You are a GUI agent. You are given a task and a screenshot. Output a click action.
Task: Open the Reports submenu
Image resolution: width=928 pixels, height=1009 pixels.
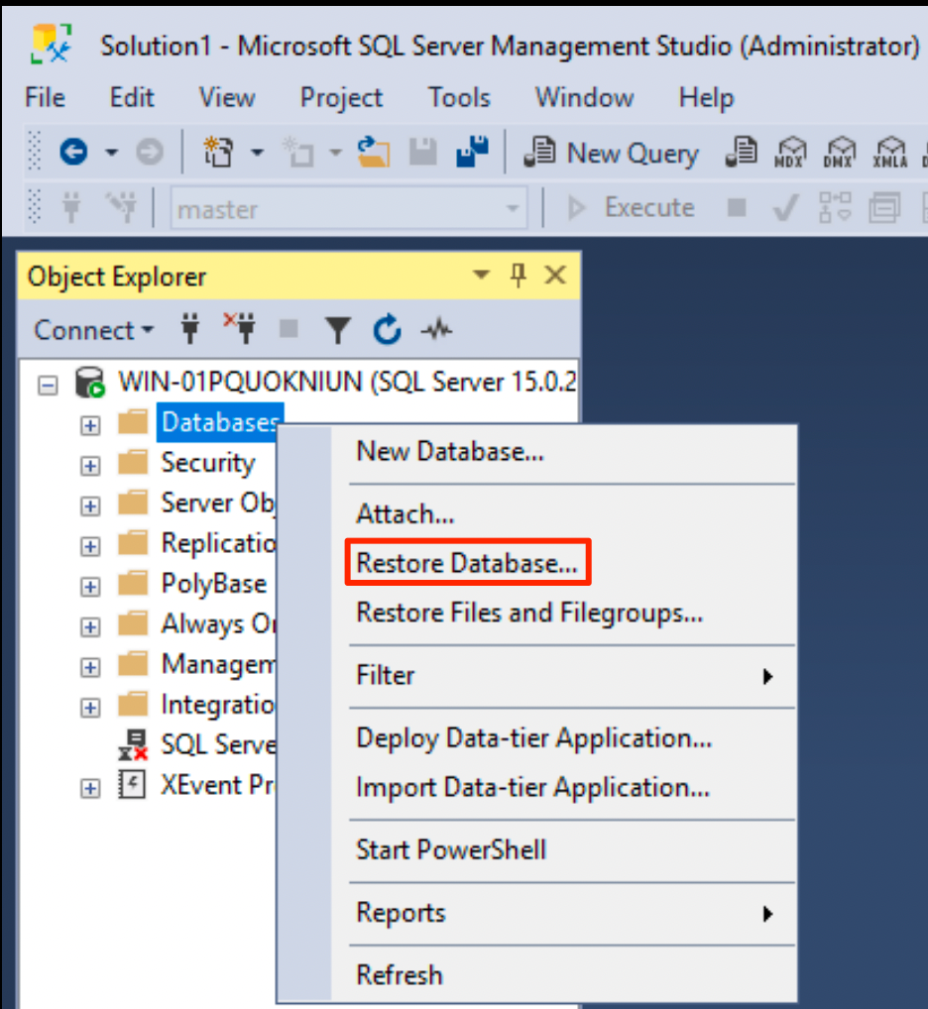coord(401,912)
